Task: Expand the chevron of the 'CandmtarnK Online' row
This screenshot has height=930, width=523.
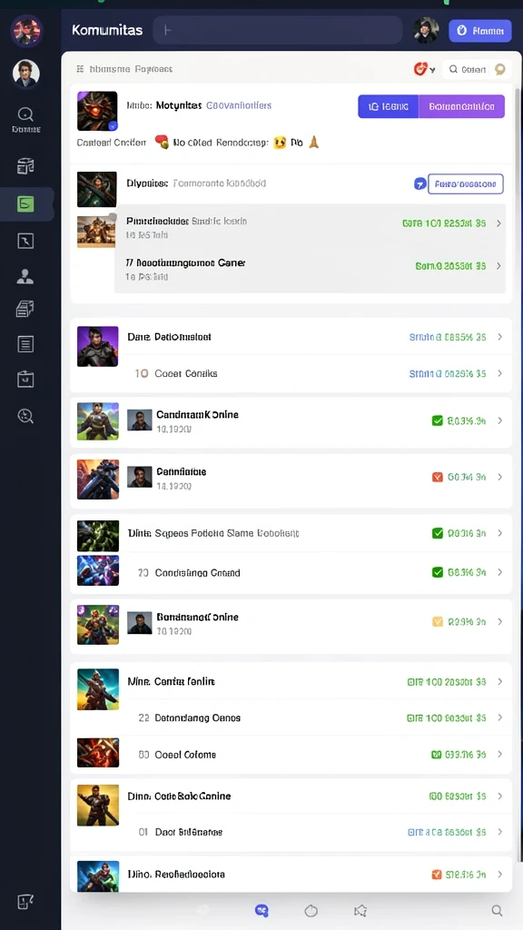Action: pos(500,420)
